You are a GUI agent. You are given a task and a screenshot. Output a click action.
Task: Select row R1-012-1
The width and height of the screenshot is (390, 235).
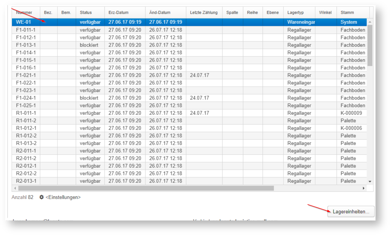pyautogui.click(x=189, y=128)
